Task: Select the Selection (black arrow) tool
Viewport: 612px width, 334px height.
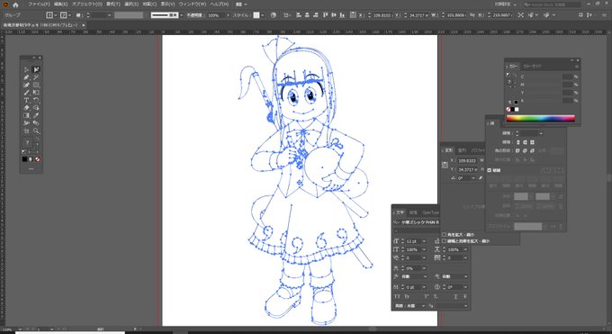Action: pyautogui.click(x=26, y=69)
